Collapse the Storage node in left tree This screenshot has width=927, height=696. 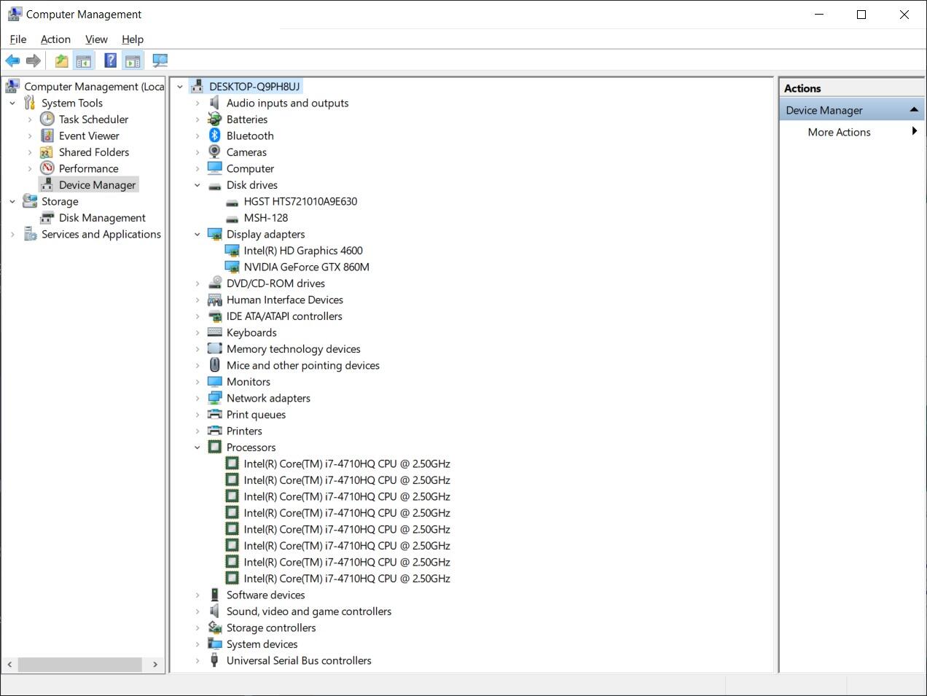coord(12,201)
